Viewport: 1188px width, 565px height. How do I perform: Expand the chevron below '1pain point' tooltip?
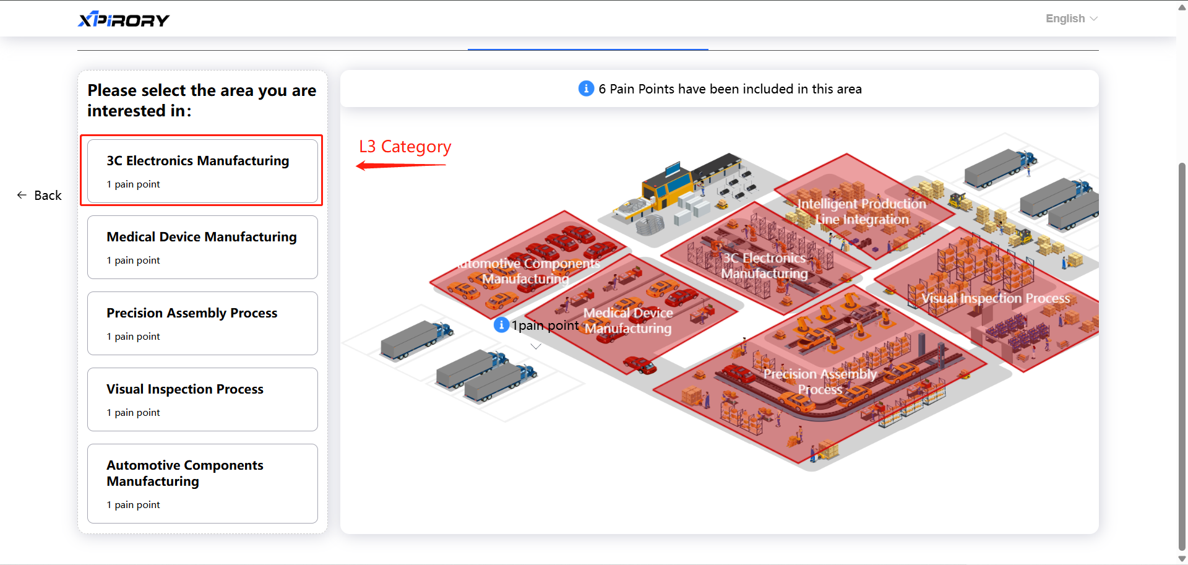(536, 347)
